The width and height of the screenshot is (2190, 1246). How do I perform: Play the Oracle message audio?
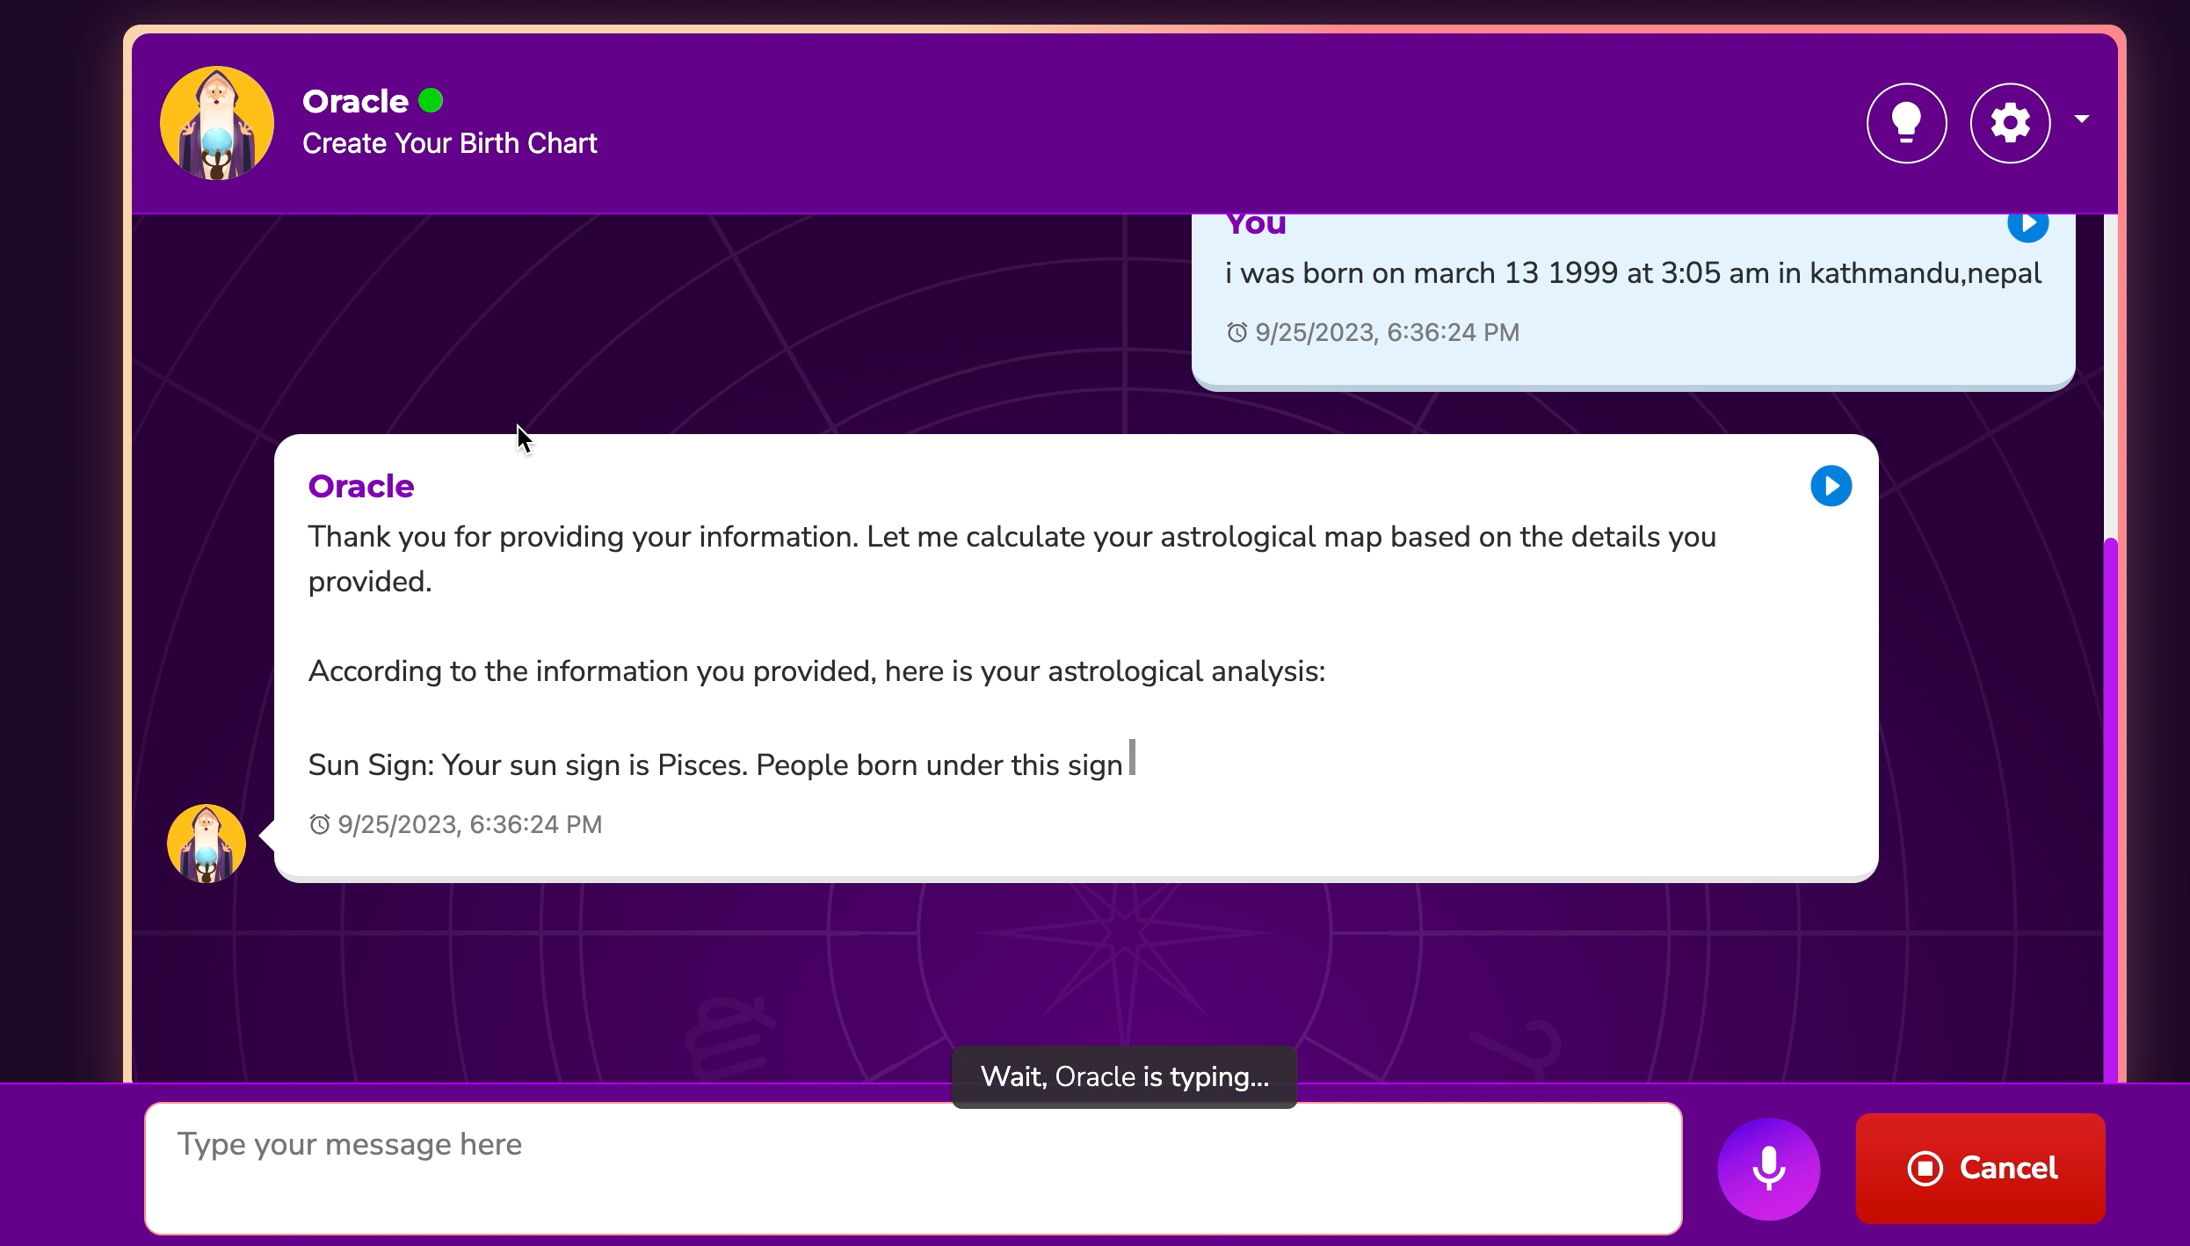point(1831,486)
